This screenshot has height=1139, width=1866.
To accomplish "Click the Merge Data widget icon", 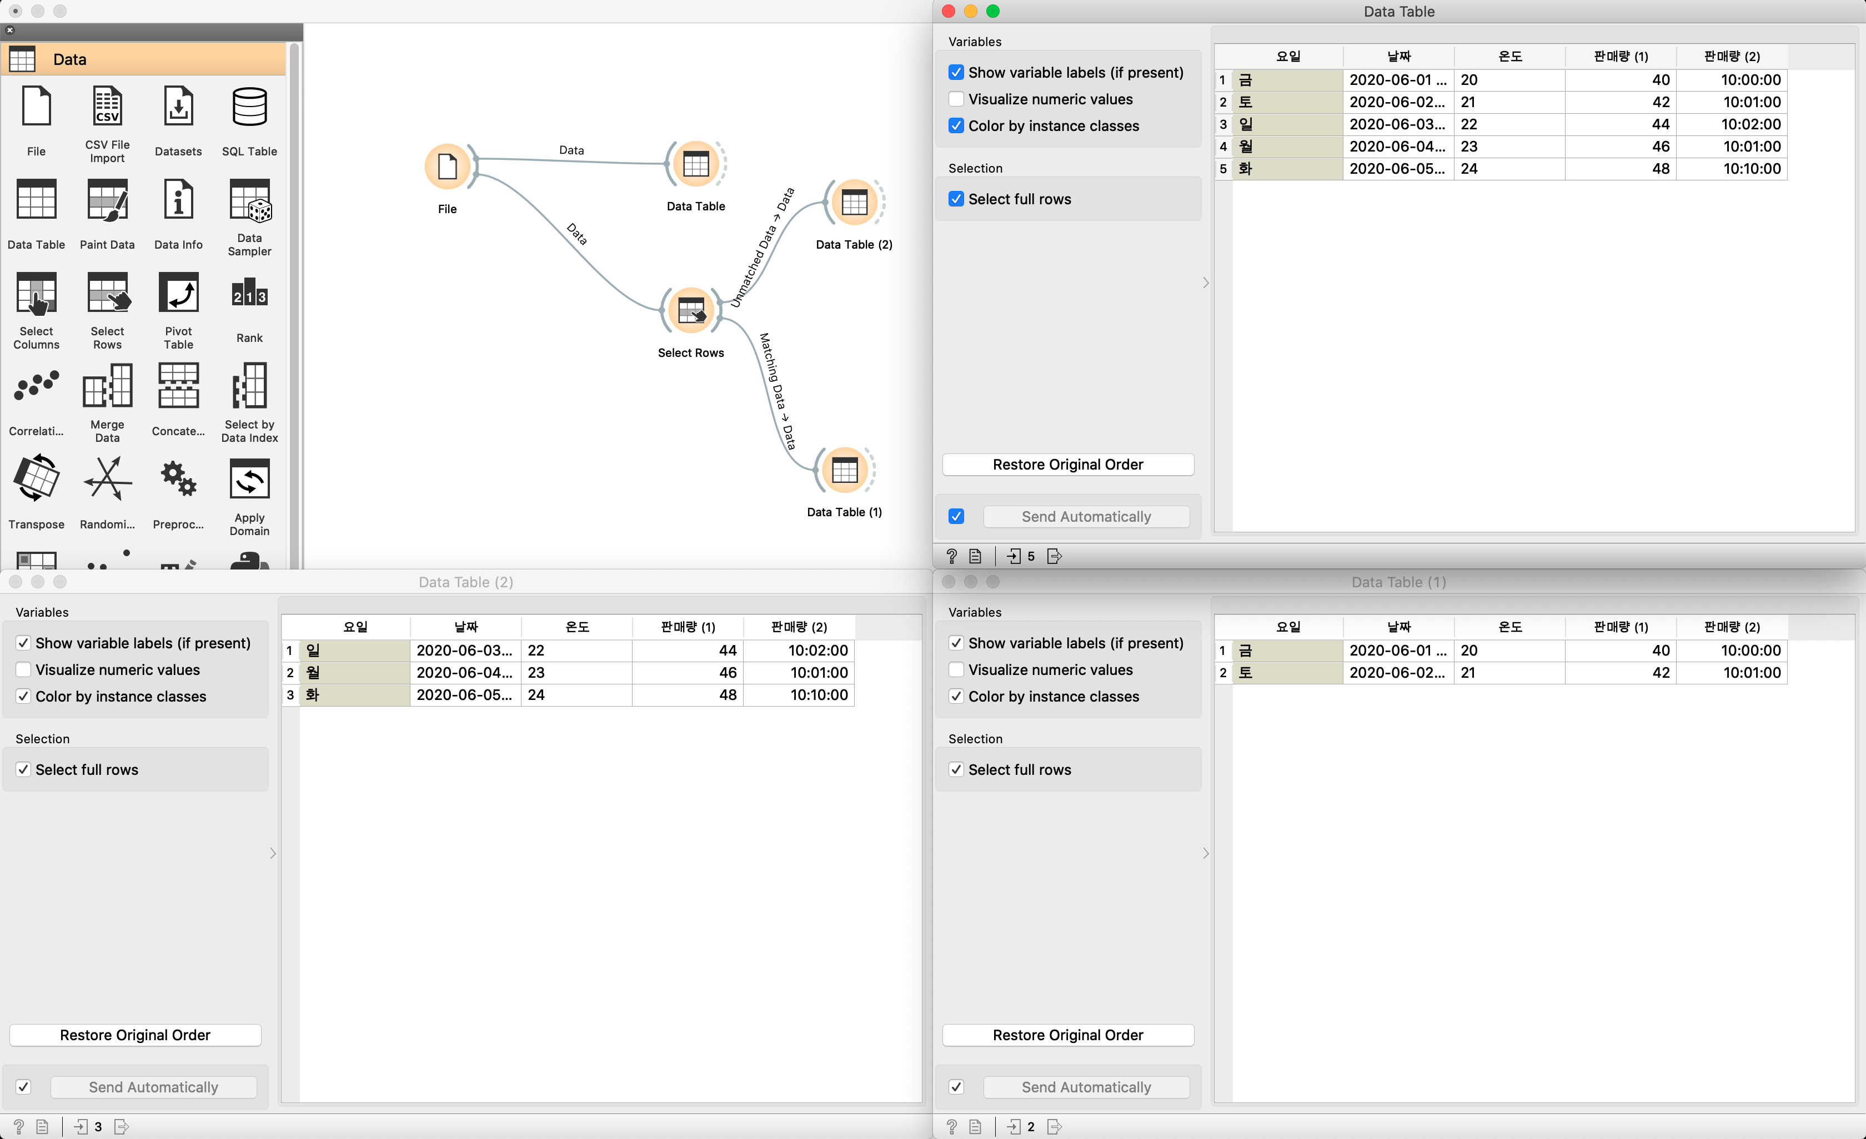I will [x=107, y=387].
